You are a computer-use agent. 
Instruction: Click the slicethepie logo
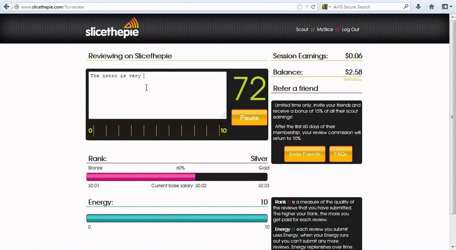112,28
